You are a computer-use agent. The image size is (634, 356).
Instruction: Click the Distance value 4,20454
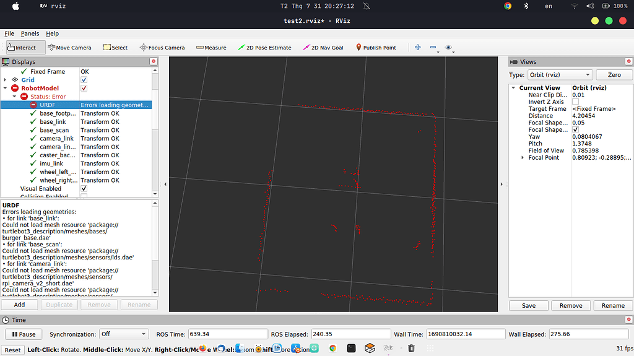tap(583, 116)
